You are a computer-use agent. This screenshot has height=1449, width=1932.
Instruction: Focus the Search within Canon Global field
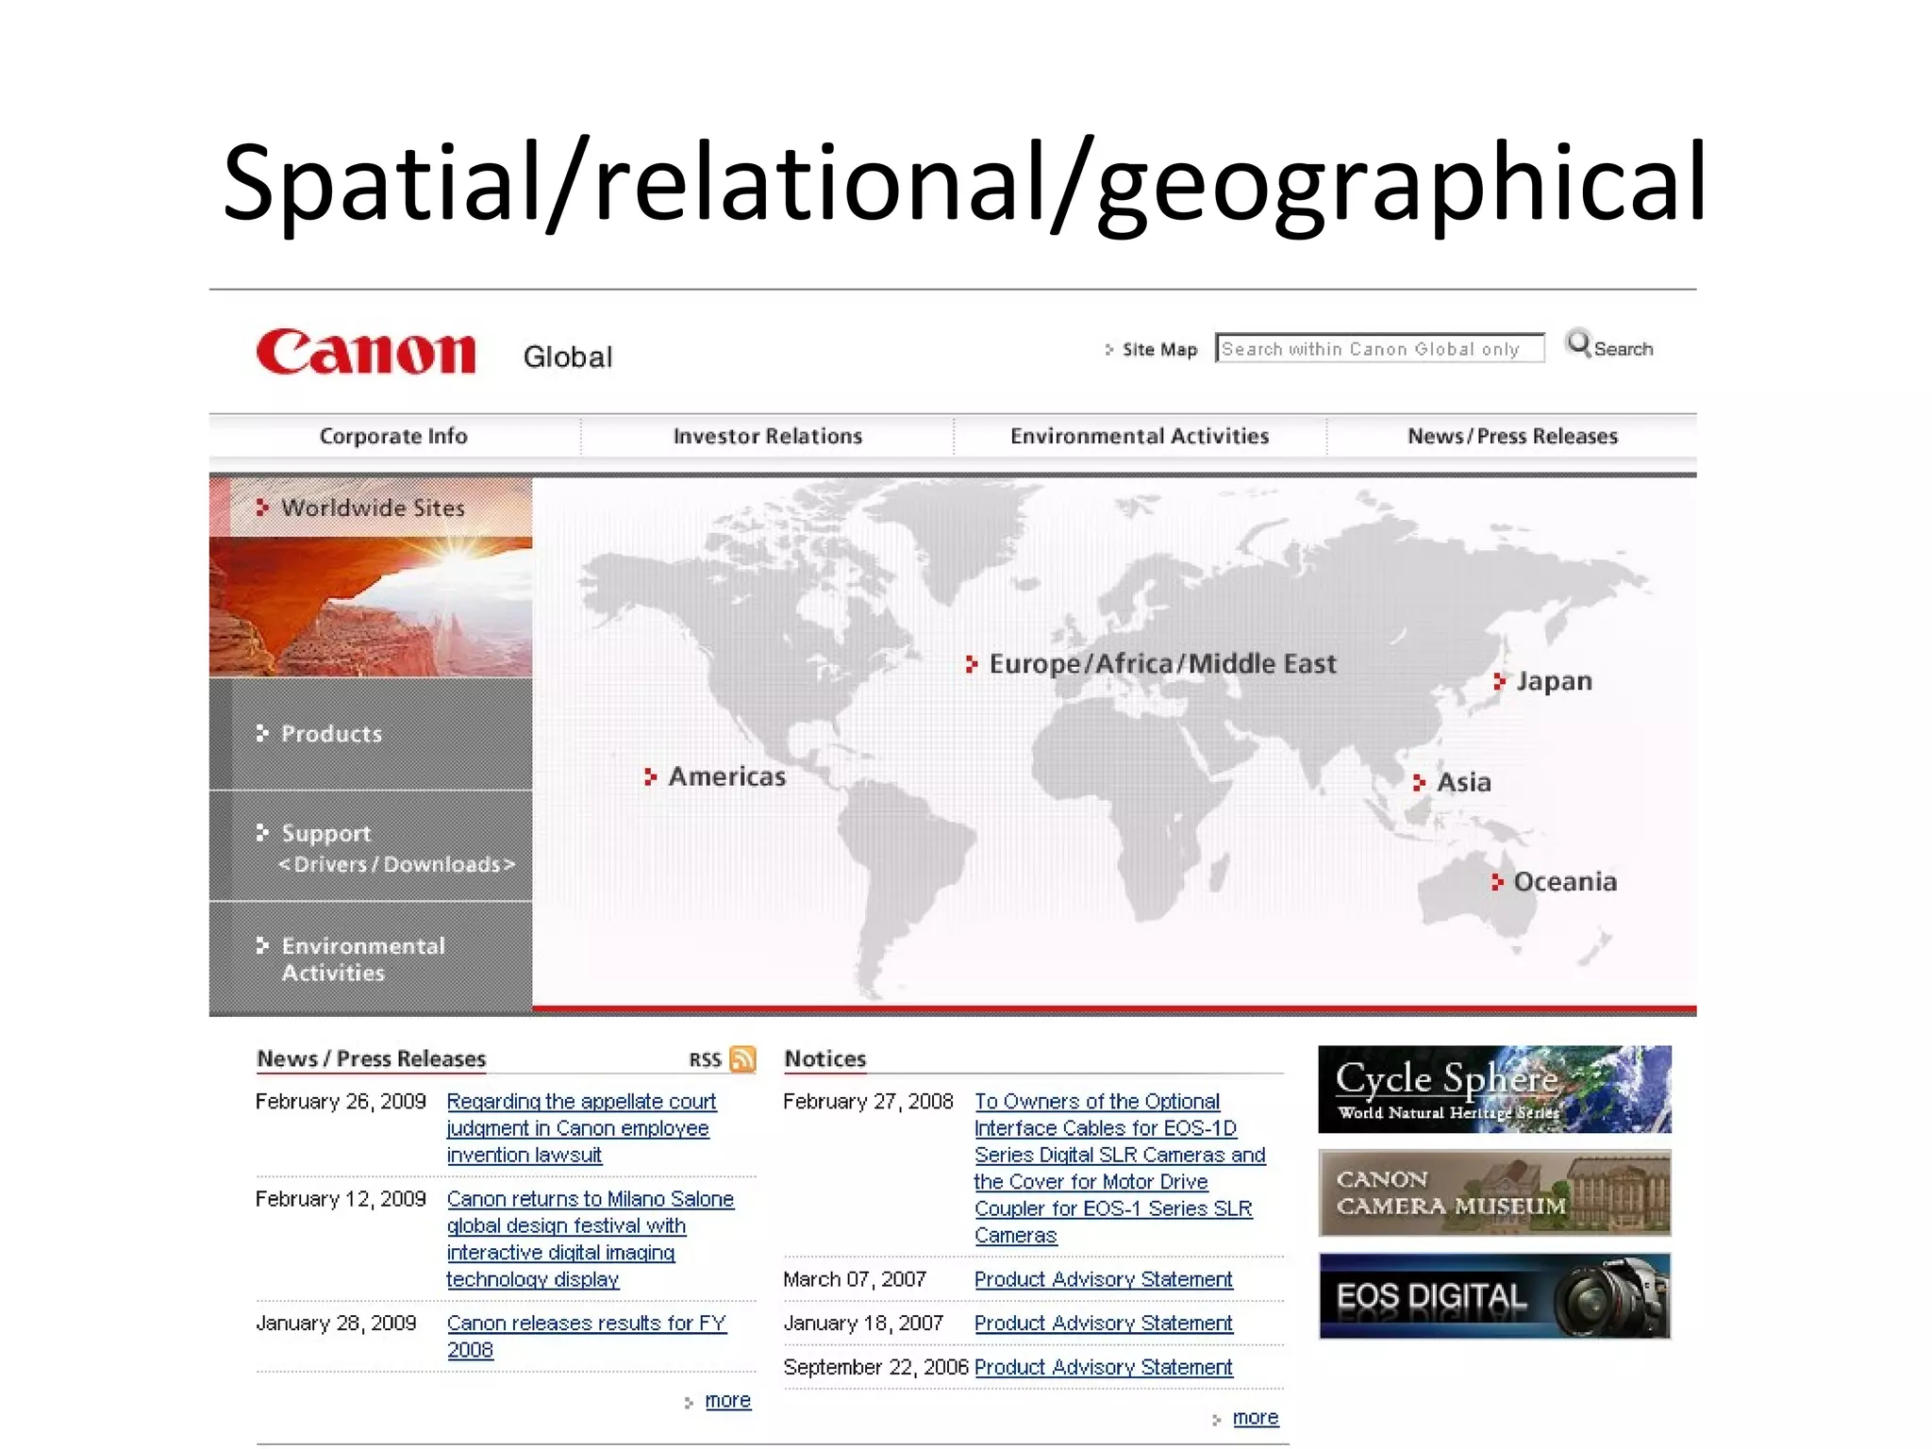pos(1379,348)
